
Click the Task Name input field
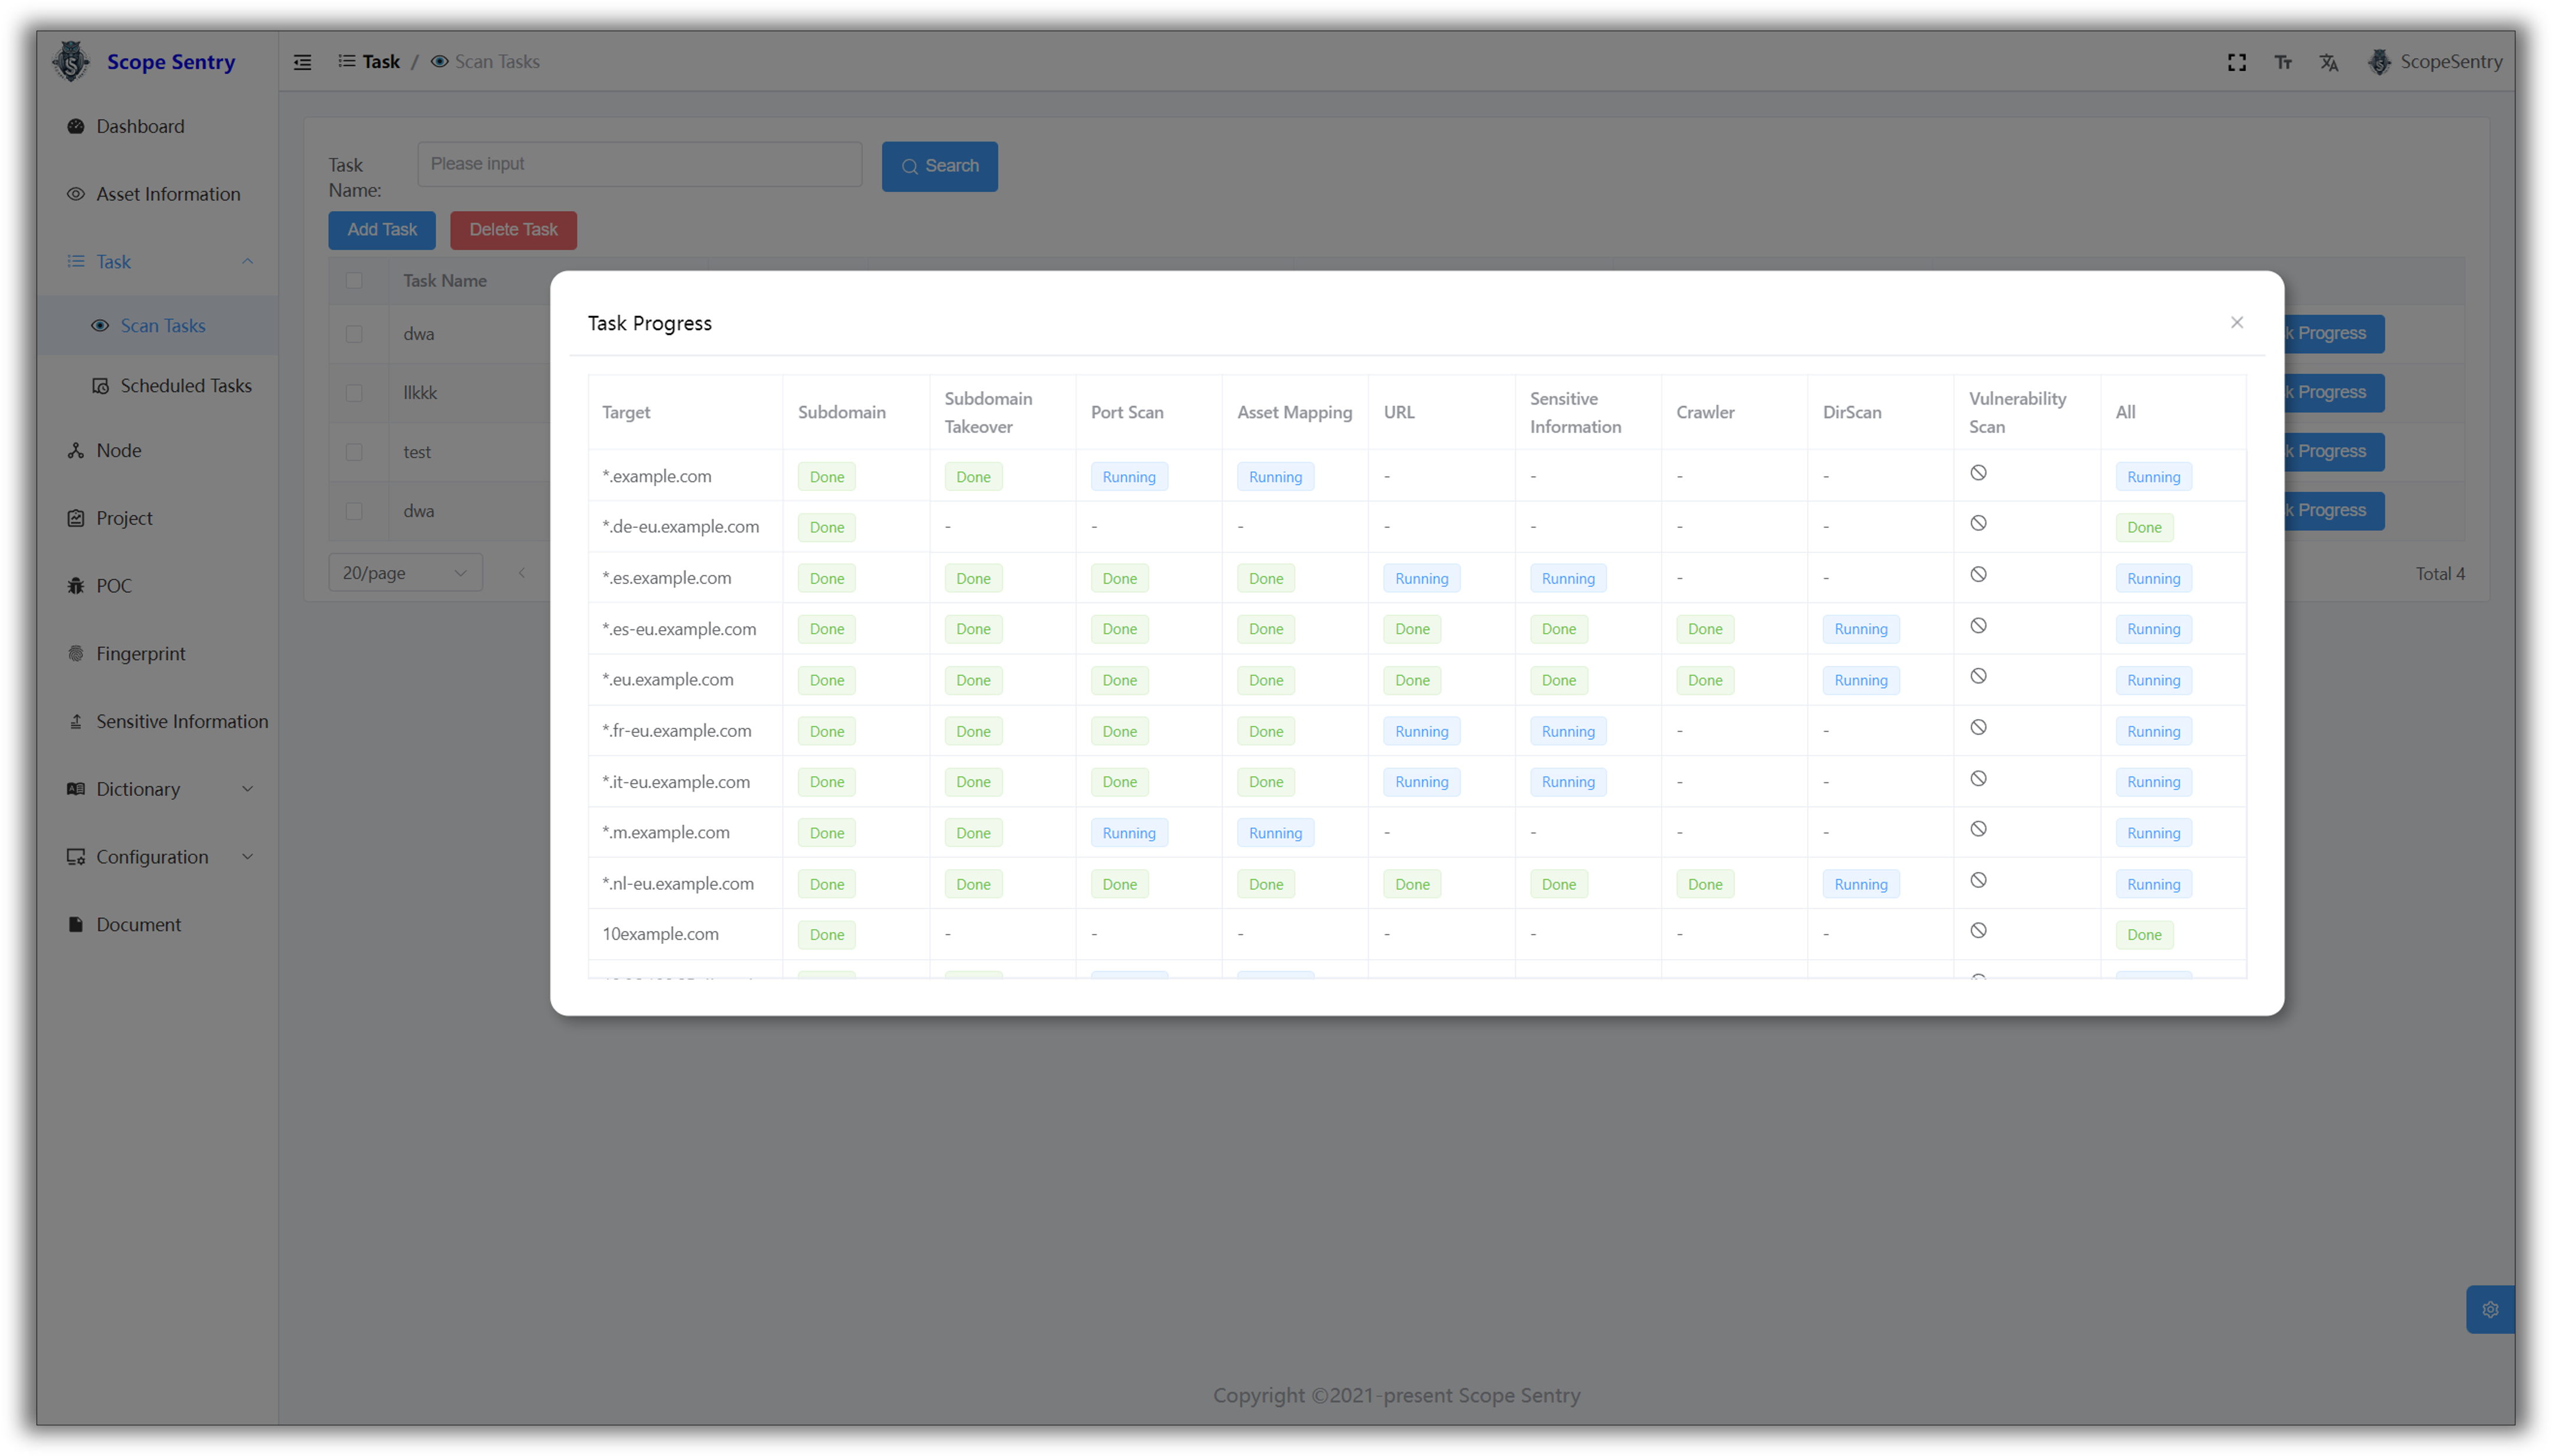(639, 164)
